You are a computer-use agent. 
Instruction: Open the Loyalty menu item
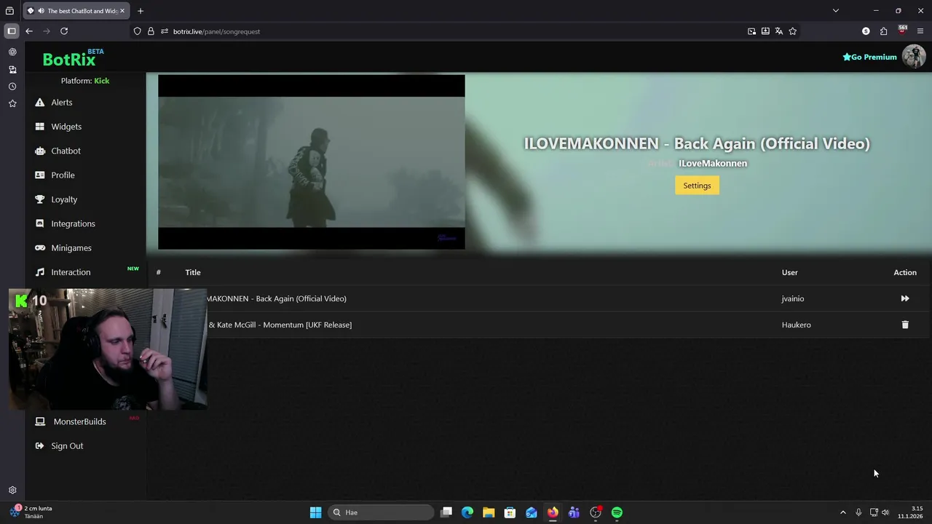(x=64, y=199)
